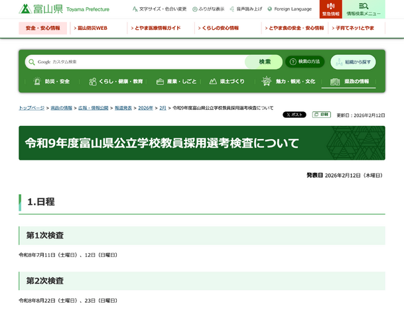Click the globe icon beside Foreign Language

pos(270,9)
